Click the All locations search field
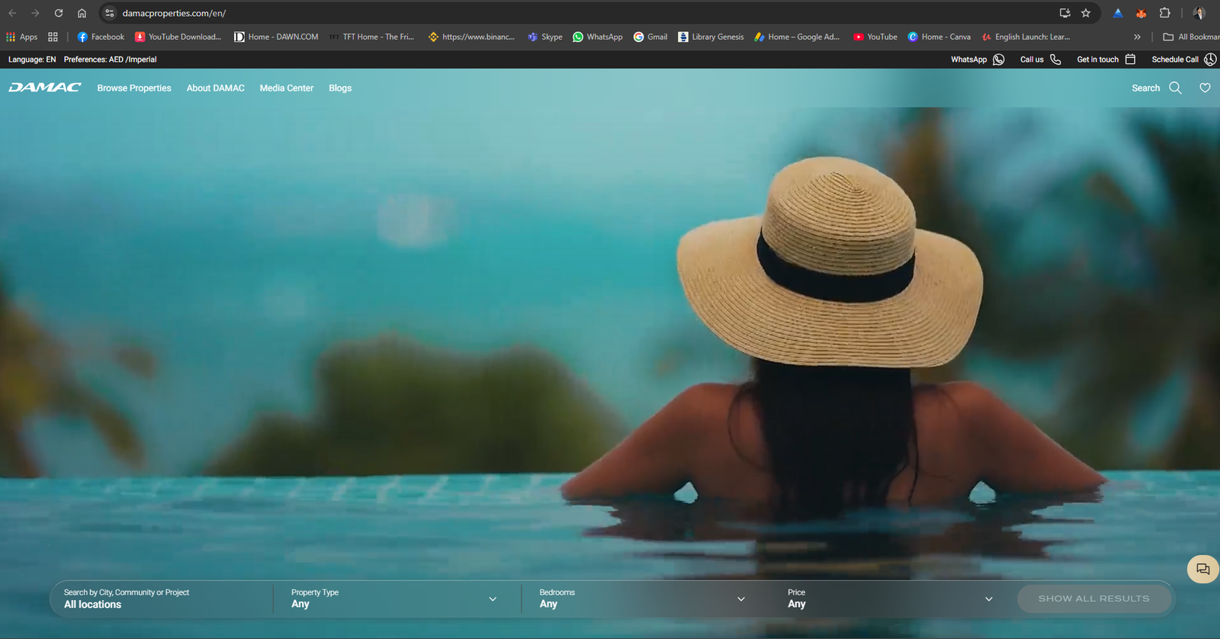This screenshot has height=639, width=1220. tap(162, 599)
